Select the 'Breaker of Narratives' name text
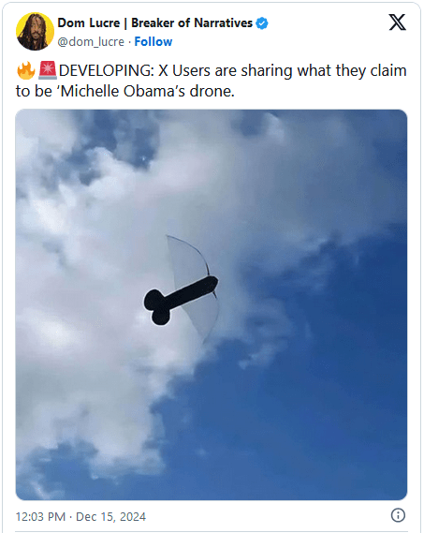The image size is (424, 533). (x=192, y=22)
